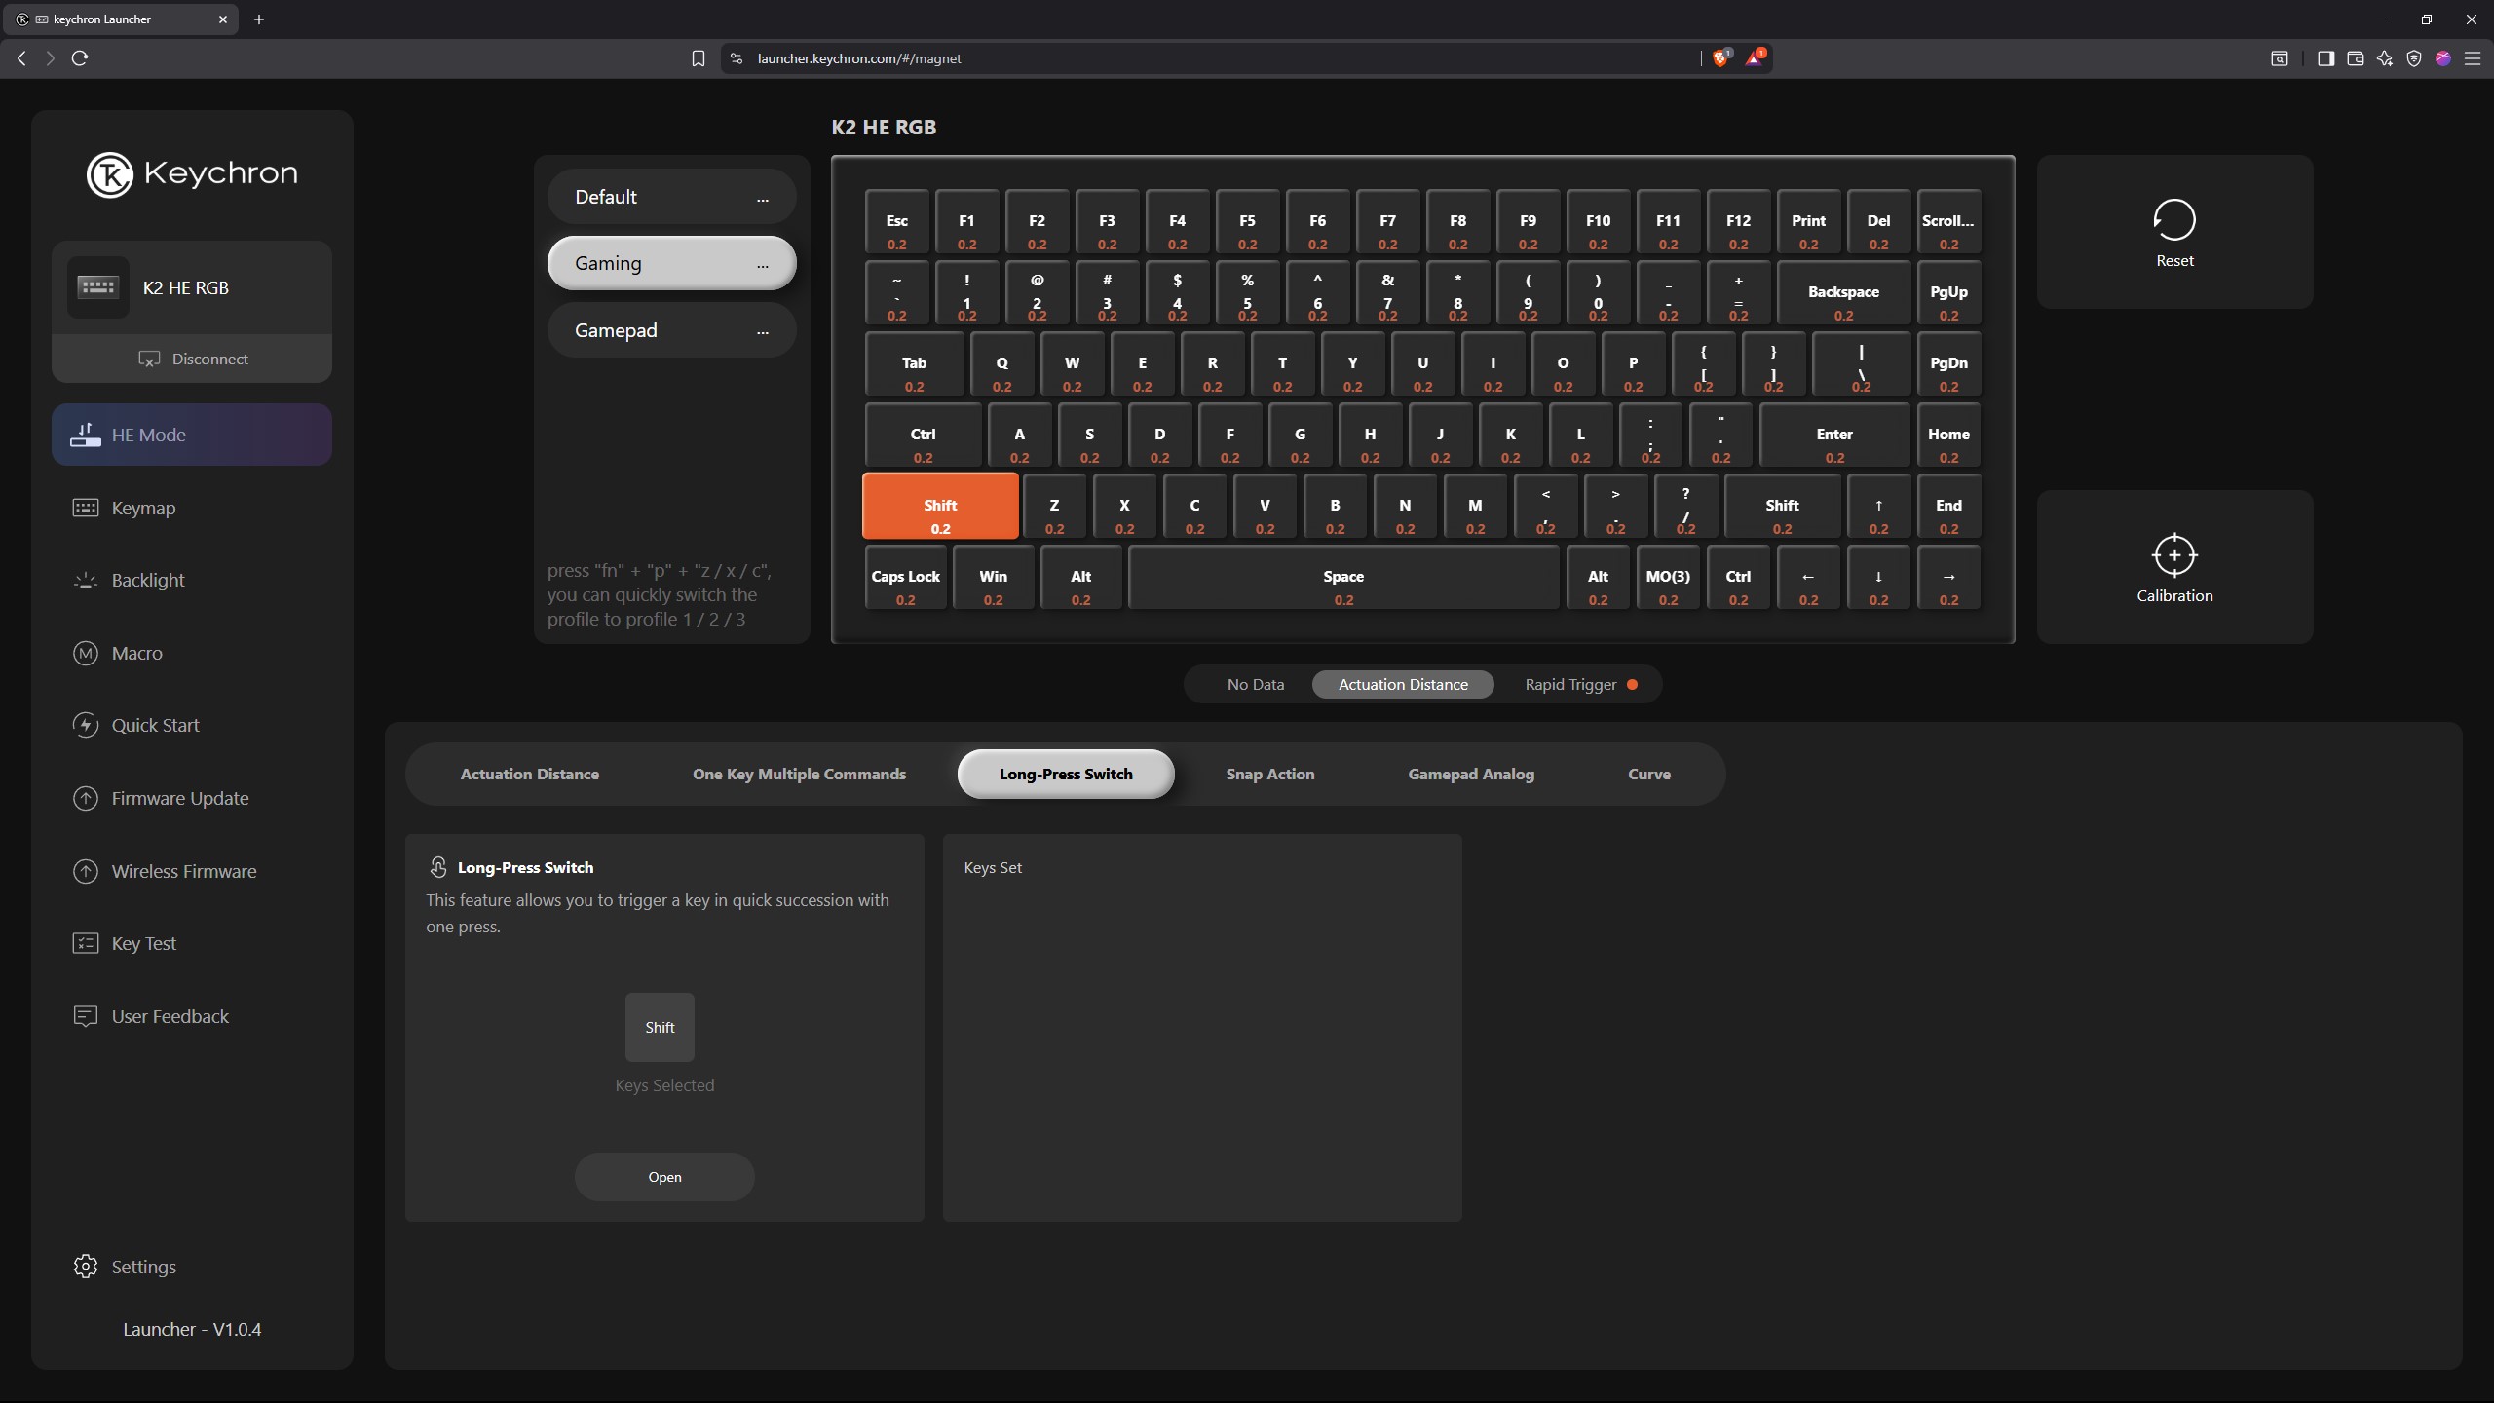Click the Settings gear icon
Image resolution: width=2494 pixels, height=1403 pixels.
tap(86, 1266)
